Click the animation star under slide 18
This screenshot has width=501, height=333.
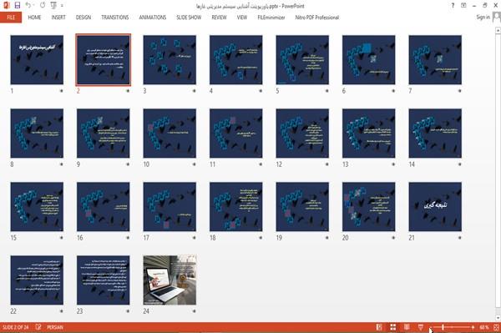261,238
